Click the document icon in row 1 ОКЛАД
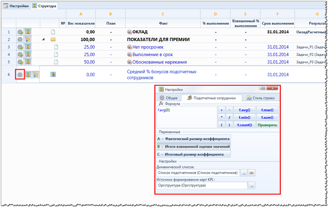The image size is (330, 209). 53,32
